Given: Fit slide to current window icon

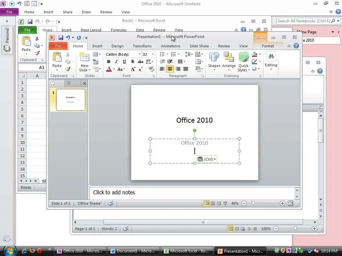Looking at the screenshot, I should click(x=290, y=203).
